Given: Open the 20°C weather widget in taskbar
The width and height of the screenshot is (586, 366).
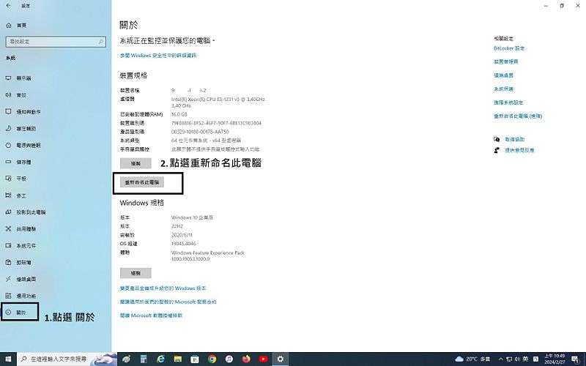Looking at the screenshot, I should coord(472,359).
